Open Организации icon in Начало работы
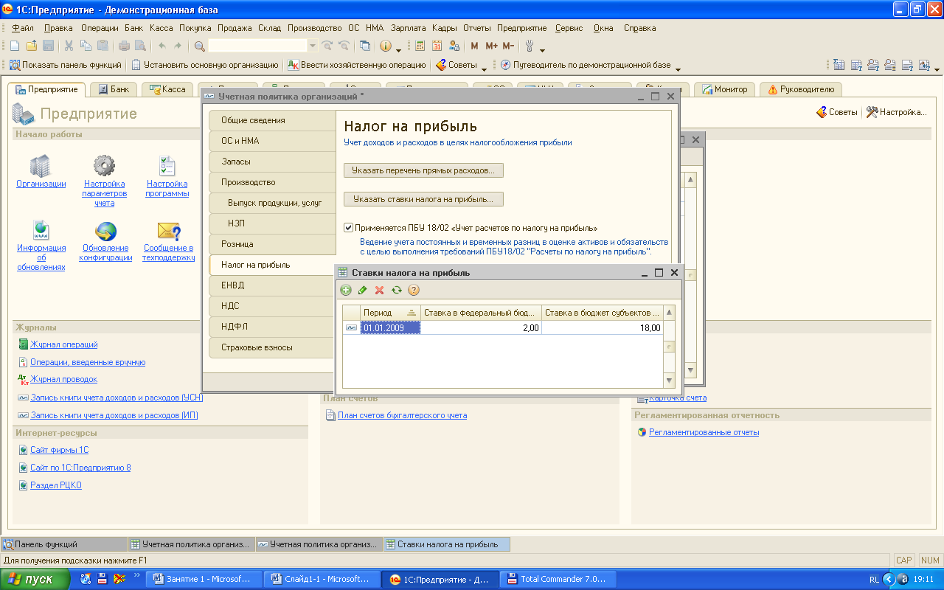Image resolution: width=944 pixels, height=590 pixels. tap(41, 166)
